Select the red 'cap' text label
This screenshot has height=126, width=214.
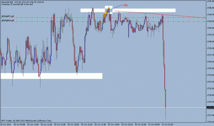[125, 5]
